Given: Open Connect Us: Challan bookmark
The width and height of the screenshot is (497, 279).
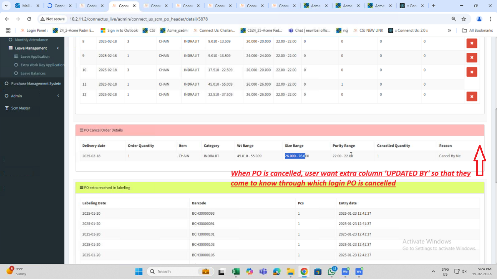Looking at the screenshot, I should pyautogui.click(x=214, y=30).
